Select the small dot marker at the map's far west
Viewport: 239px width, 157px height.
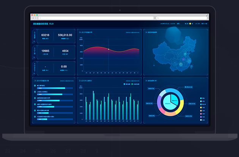154,65
